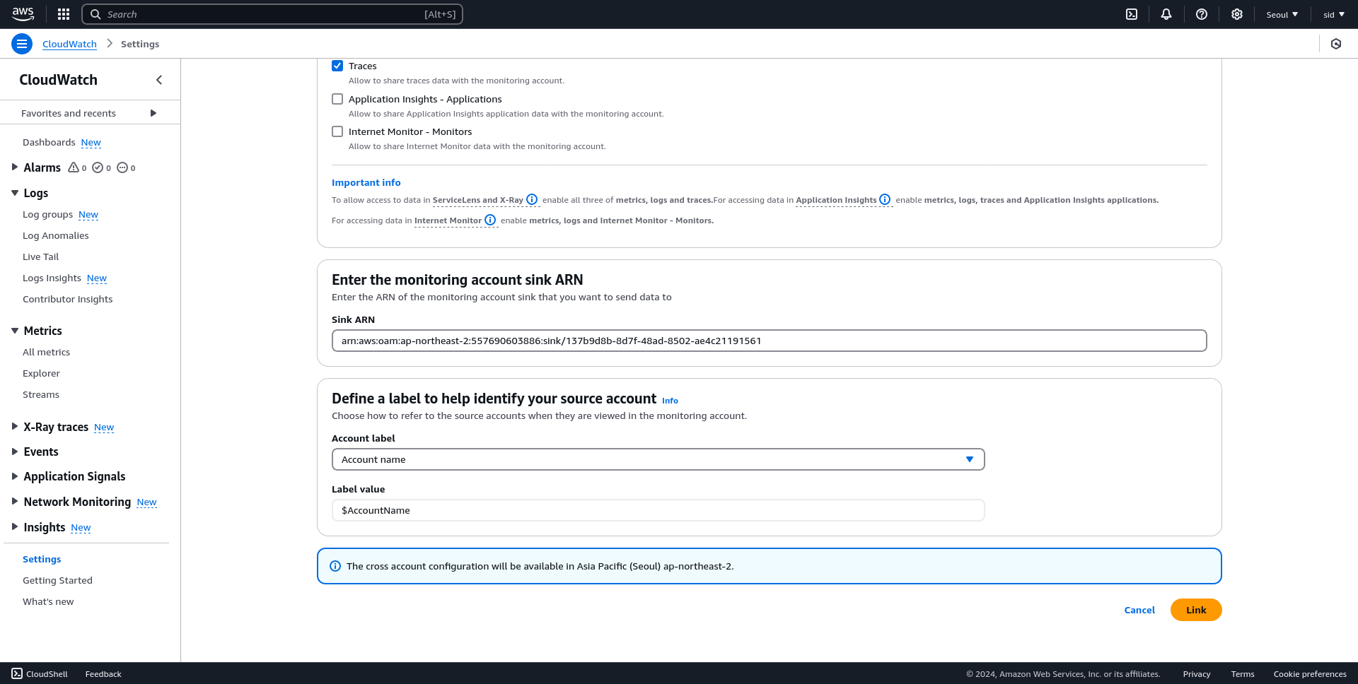Viewport: 1358px width, 684px height.
Task: Collapse the Metrics section
Action: tap(15, 331)
